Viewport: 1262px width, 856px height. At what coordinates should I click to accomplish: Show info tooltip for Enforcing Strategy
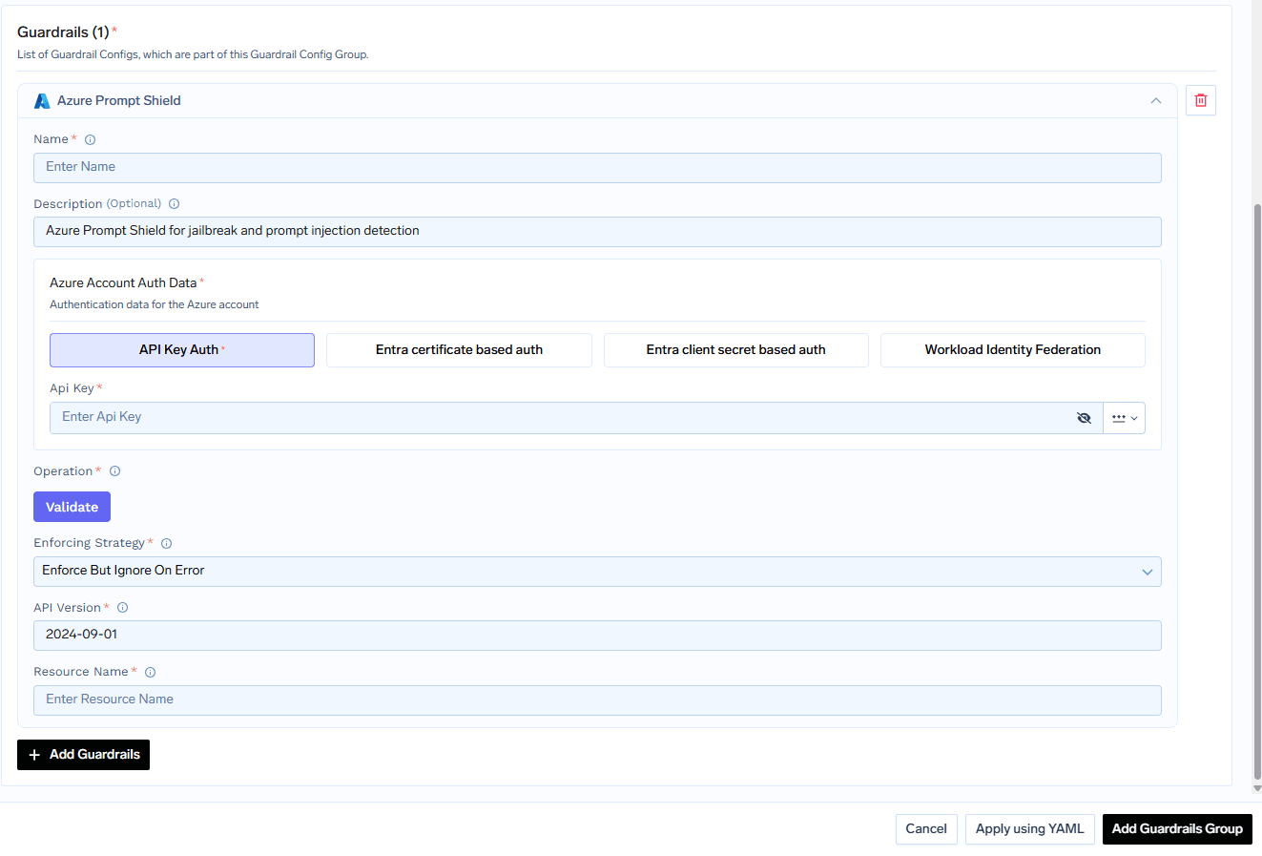click(x=167, y=544)
